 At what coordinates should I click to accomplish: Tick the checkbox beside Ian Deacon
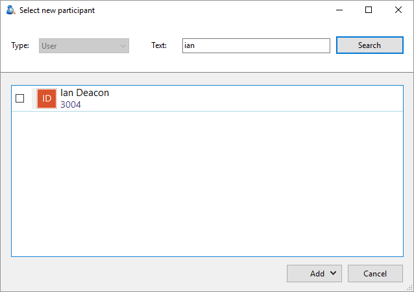tap(20, 98)
